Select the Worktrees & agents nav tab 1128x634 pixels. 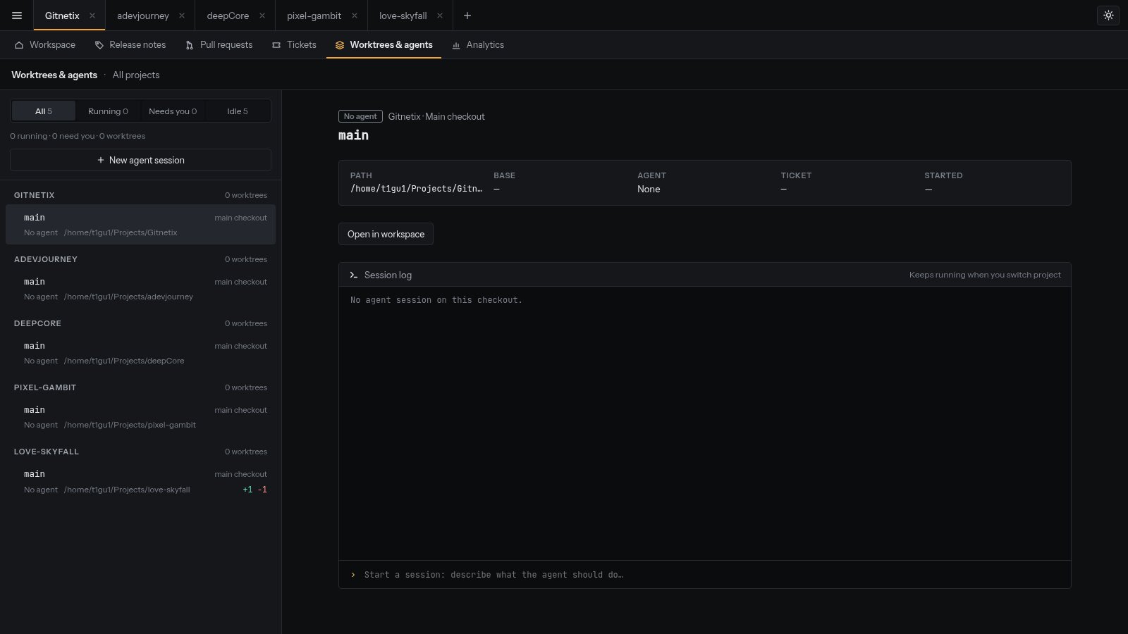coord(384,45)
